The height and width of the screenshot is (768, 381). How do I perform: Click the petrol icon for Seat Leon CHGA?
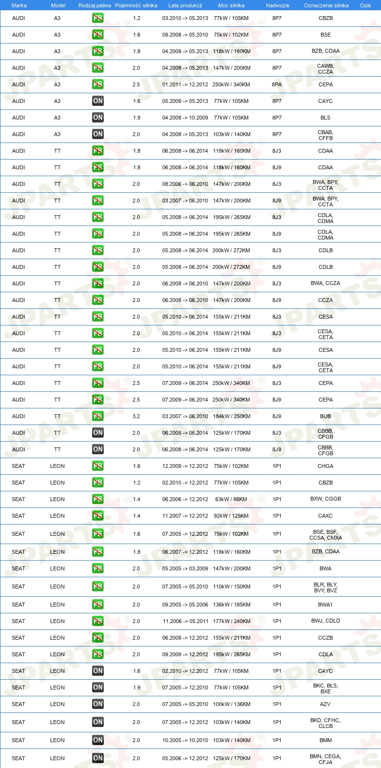pyautogui.click(x=98, y=466)
